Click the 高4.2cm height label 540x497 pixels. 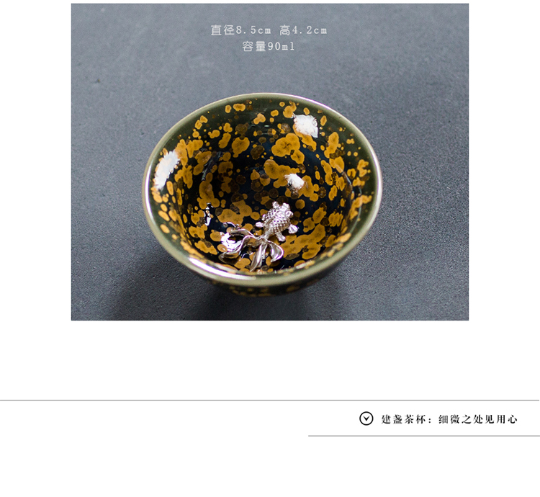click(x=303, y=30)
